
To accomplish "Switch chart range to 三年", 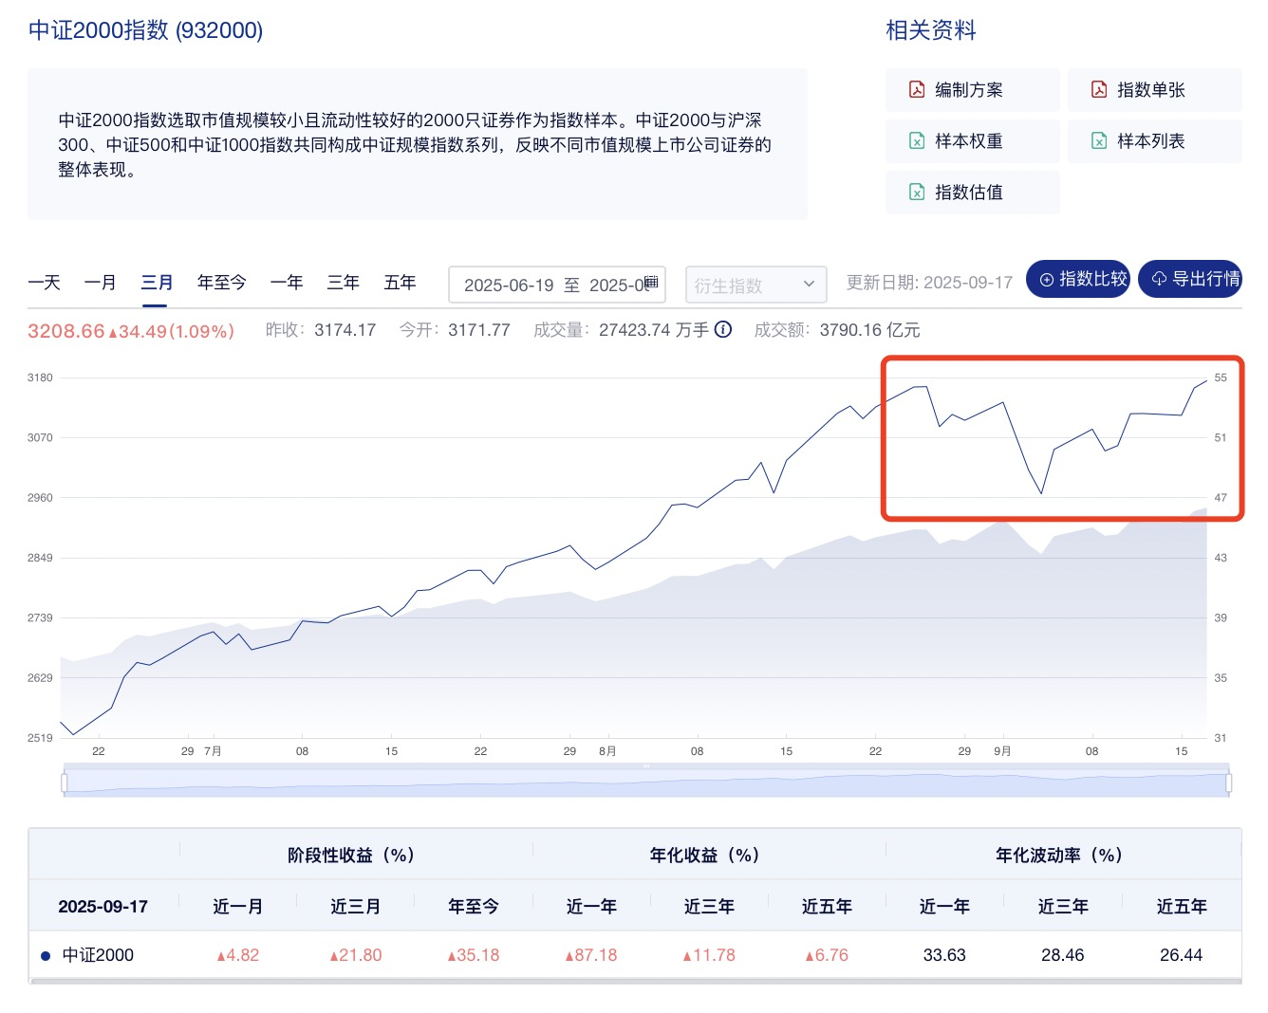I will coord(344,283).
